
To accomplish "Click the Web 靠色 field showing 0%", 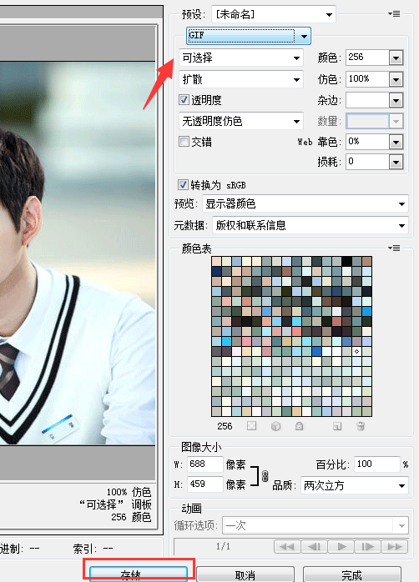I will click(x=367, y=142).
